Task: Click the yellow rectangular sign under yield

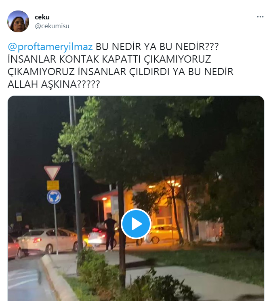Action: coord(53,185)
